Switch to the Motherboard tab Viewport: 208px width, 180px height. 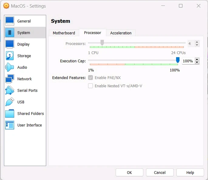[x=64, y=33]
